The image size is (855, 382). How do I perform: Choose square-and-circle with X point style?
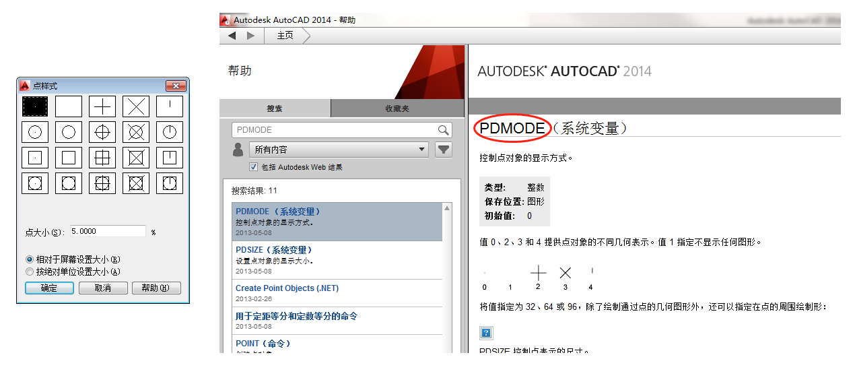coord(136,183)
